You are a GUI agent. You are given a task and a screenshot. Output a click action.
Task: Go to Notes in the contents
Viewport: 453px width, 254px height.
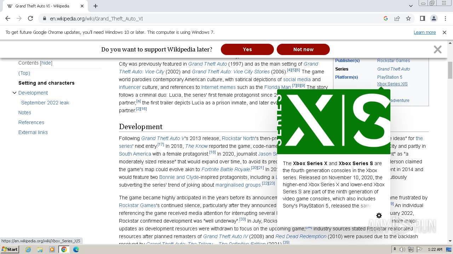tap(25, 113)
